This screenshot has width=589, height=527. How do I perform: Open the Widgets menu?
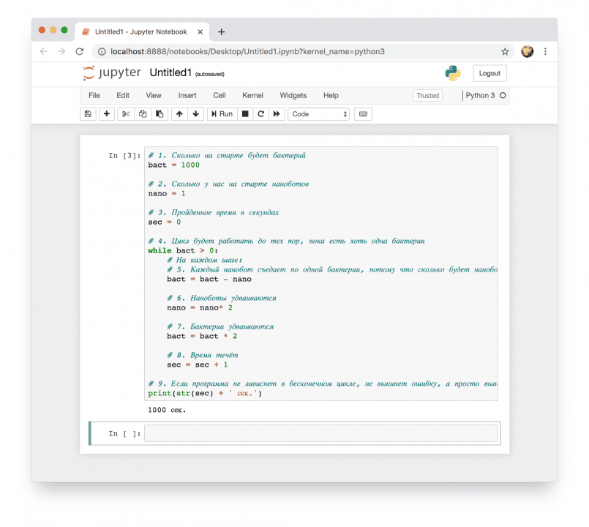coord(293,95)
